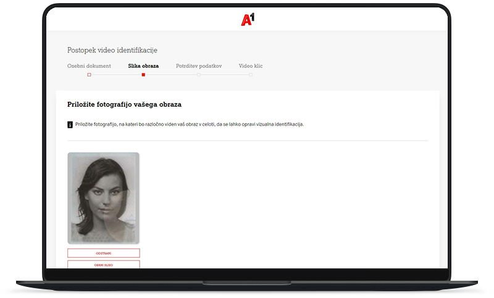
Task: Remove the photo with the ODSTRANI button
Action: 104,254
